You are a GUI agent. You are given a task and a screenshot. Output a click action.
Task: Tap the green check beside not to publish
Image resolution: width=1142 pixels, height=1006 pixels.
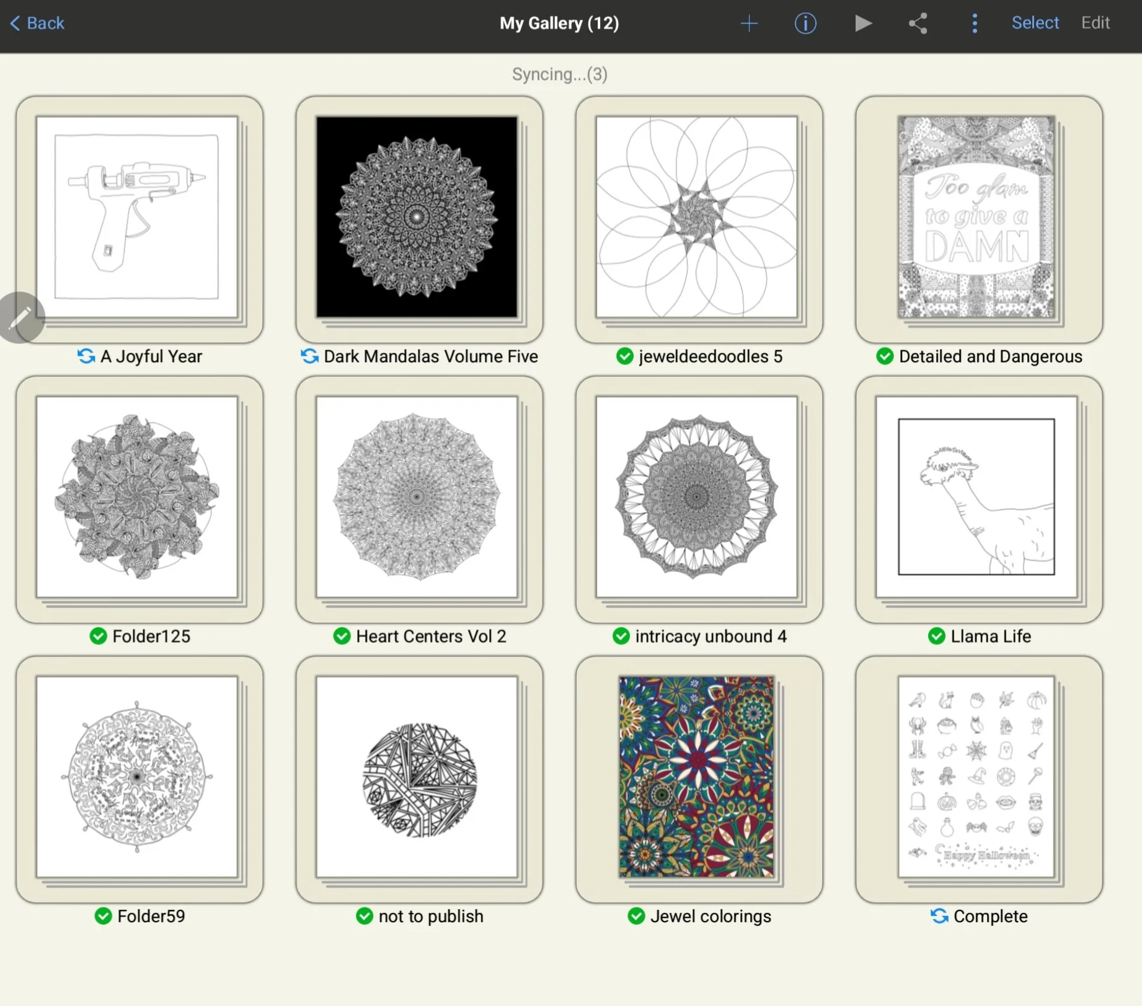tap(365, 916)
